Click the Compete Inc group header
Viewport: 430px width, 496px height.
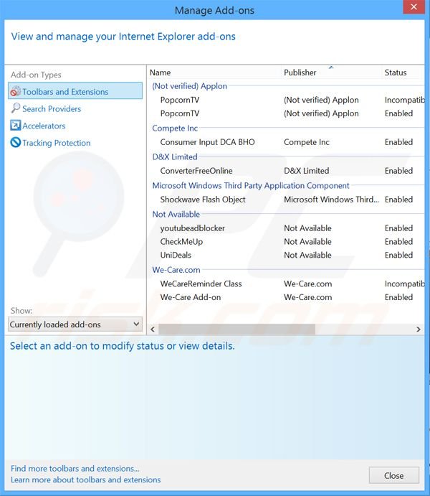[175, 128]
